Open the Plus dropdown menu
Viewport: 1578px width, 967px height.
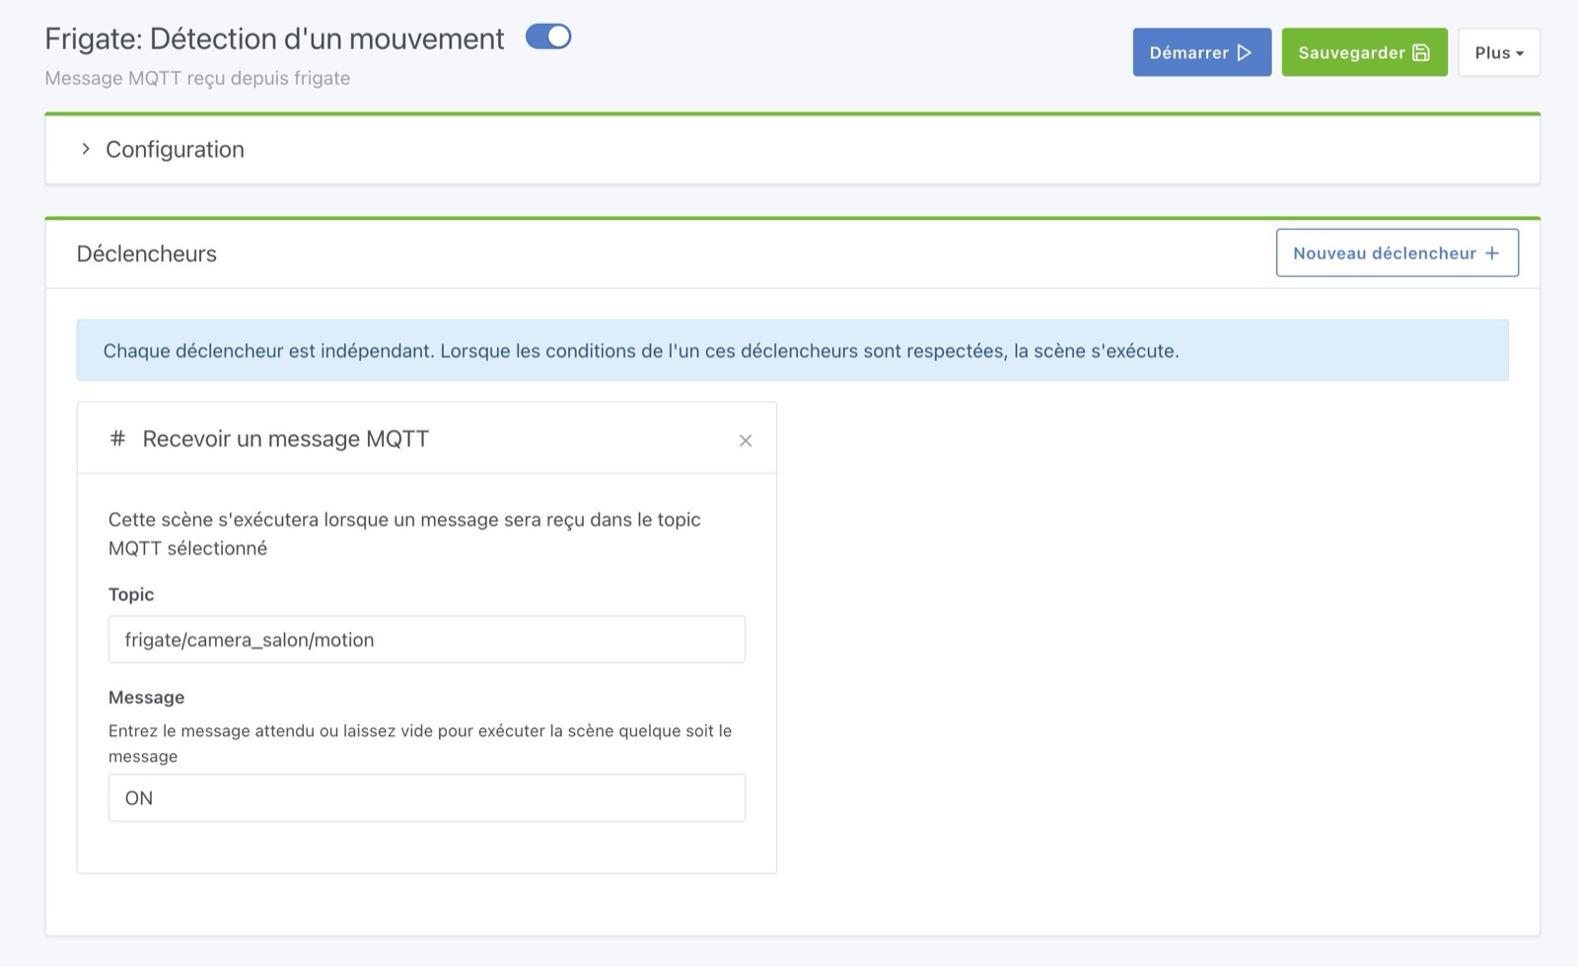pyautogui.click(x=1498, y=52)
